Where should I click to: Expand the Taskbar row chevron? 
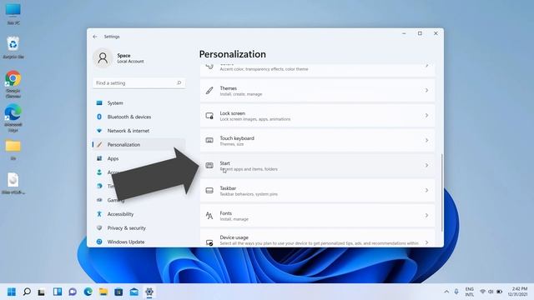point(426,191)
